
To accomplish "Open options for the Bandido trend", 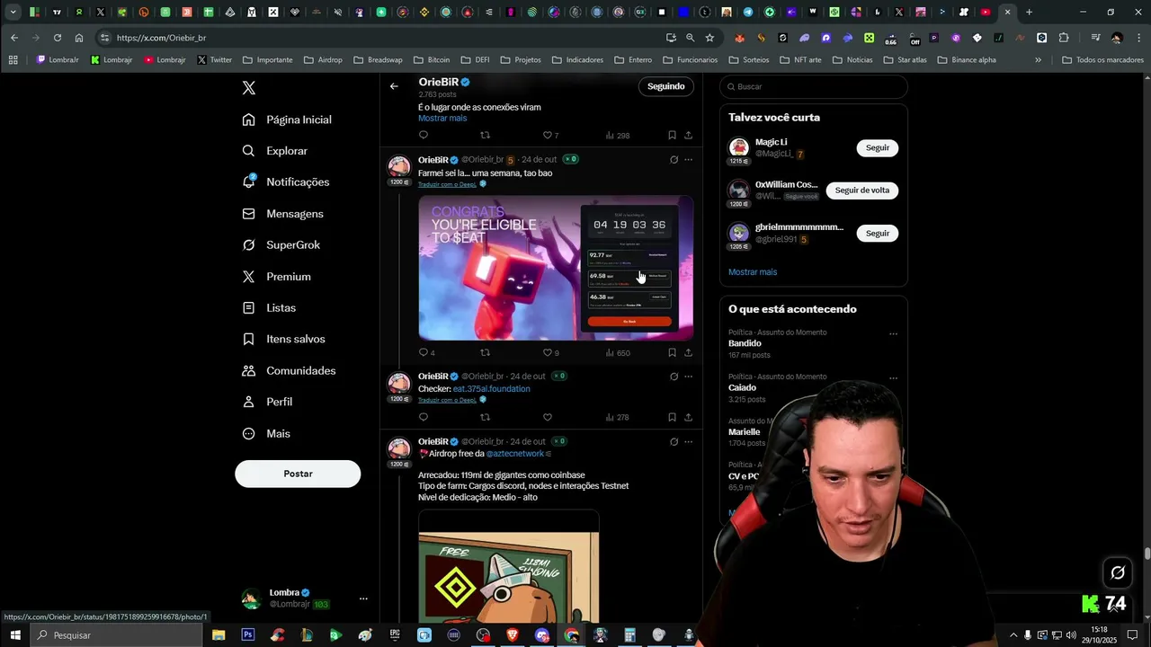I will click(x=893, y=333).
